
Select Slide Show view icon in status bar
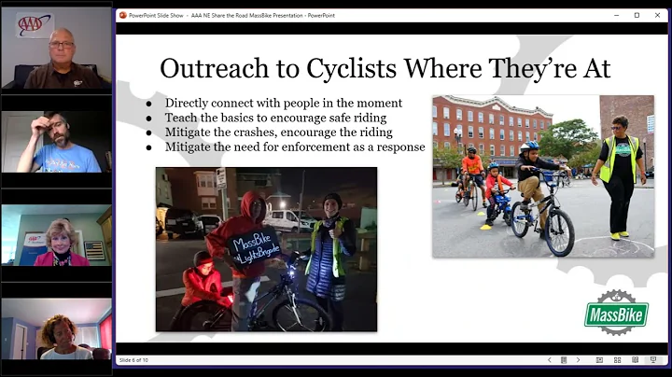pyautogui.click(x=653, y=360)
